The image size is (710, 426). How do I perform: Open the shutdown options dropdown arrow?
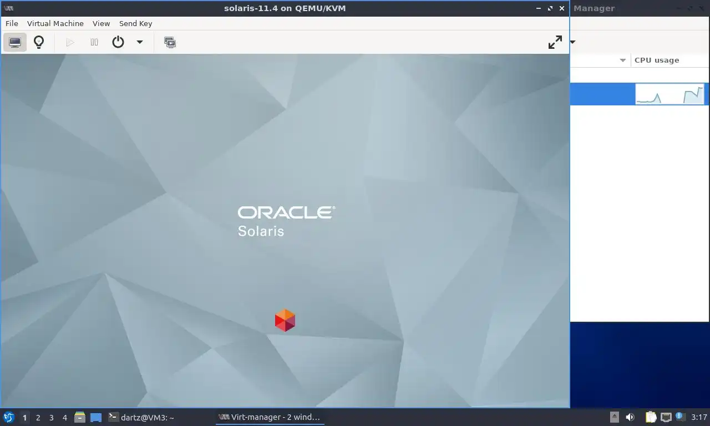click(x=140, y=42)
